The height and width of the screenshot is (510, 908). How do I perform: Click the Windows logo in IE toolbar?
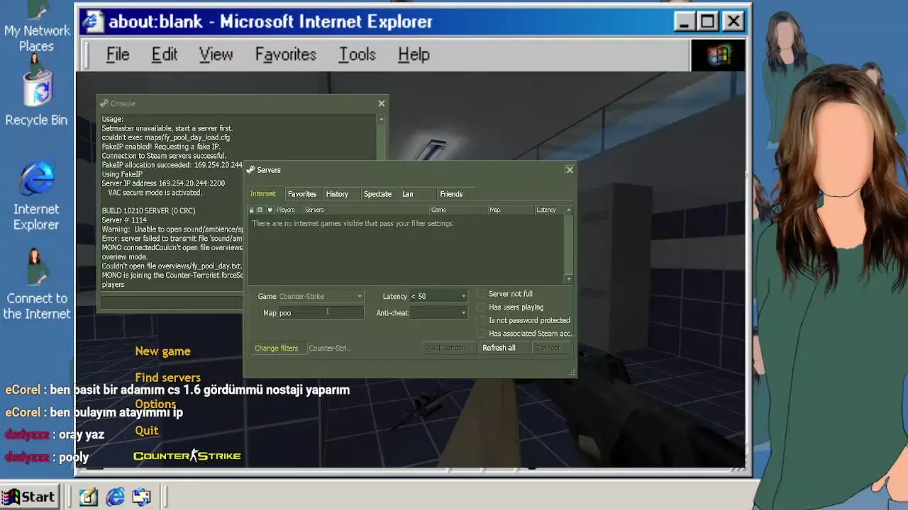(717, 55)
